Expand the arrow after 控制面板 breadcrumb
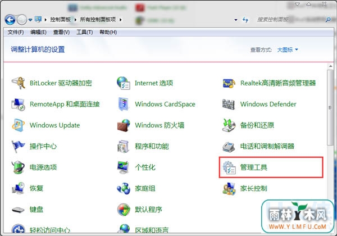Image resolution: width=337 pixels, height=236 pixels. tap(75, 20)
